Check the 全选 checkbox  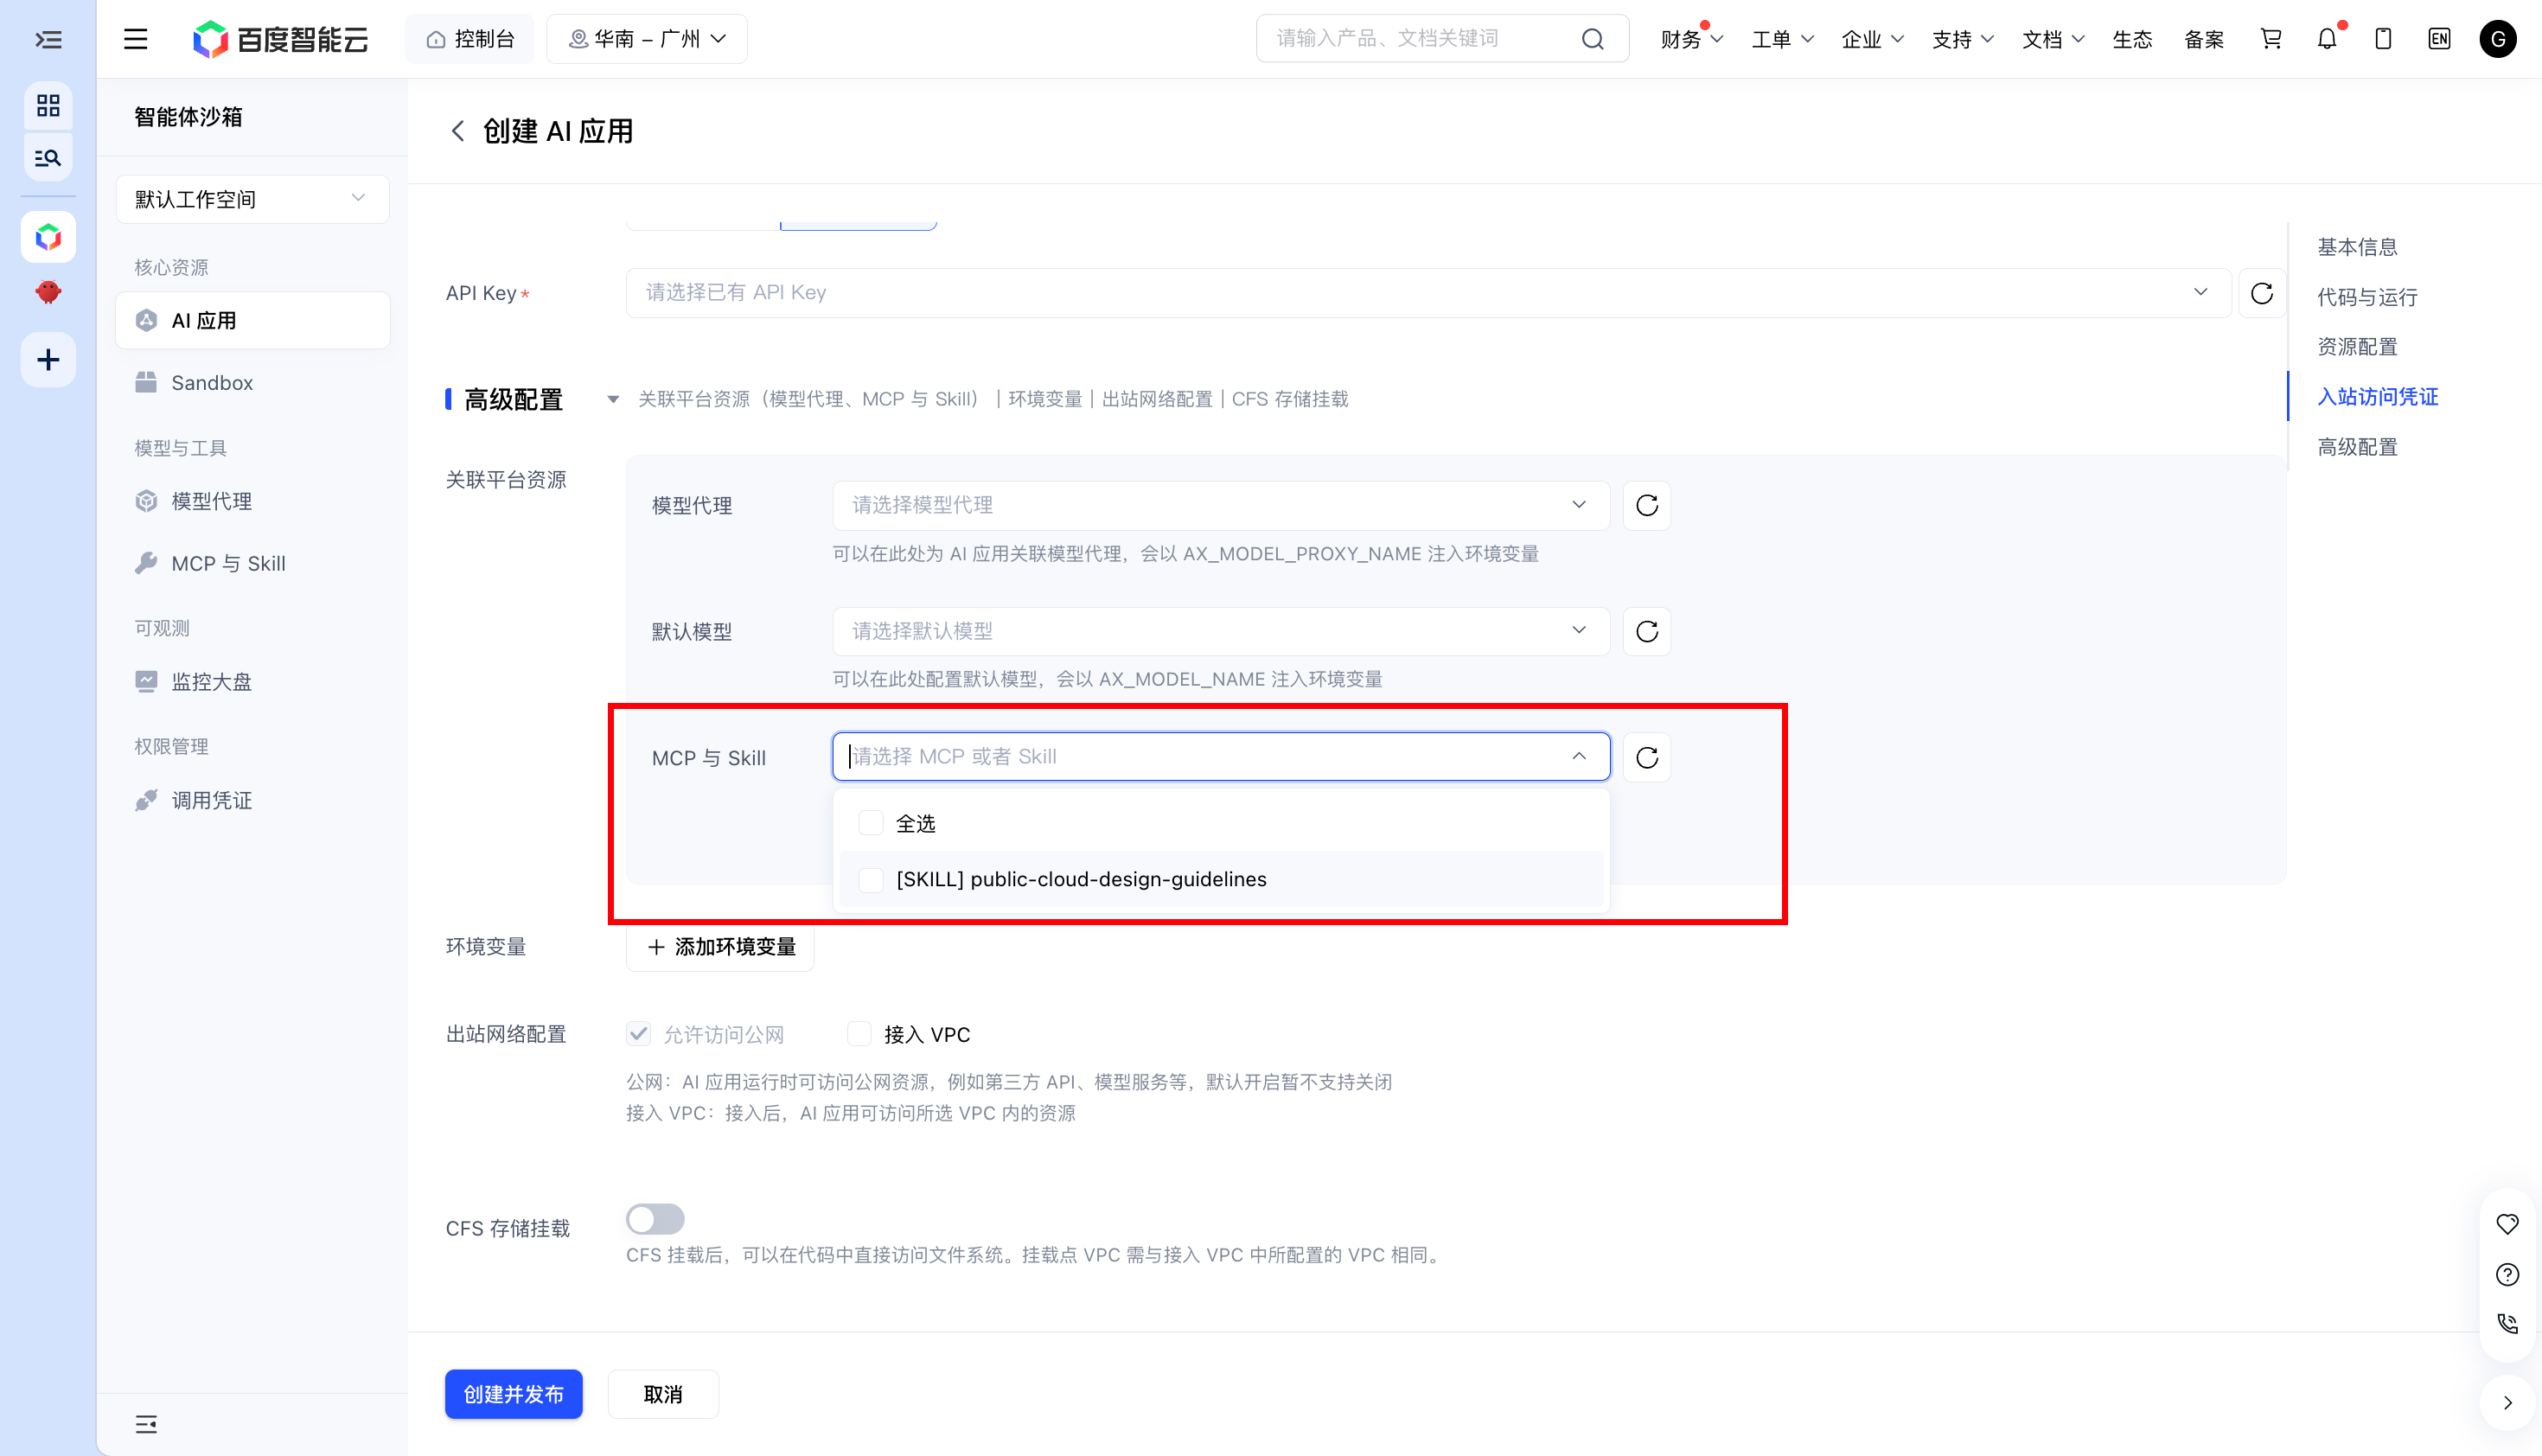point(871,823)
